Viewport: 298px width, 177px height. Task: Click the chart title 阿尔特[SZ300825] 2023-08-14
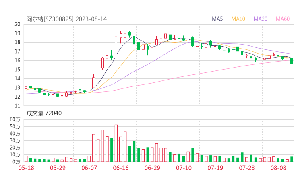click(x=66, y=19)
